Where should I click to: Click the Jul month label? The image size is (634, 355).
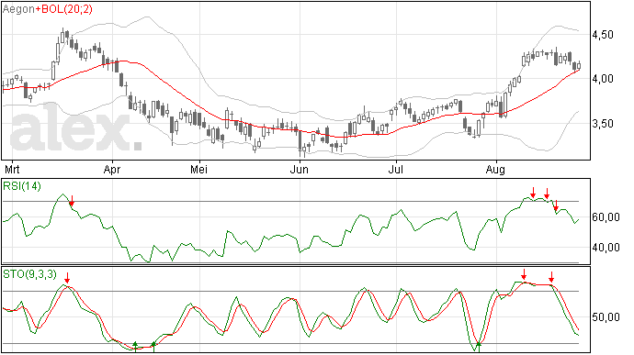(x=395, y=169)
